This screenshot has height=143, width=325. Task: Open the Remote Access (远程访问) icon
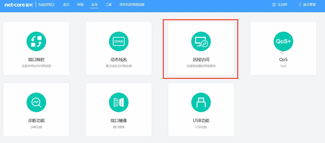(x=201, y=41)
